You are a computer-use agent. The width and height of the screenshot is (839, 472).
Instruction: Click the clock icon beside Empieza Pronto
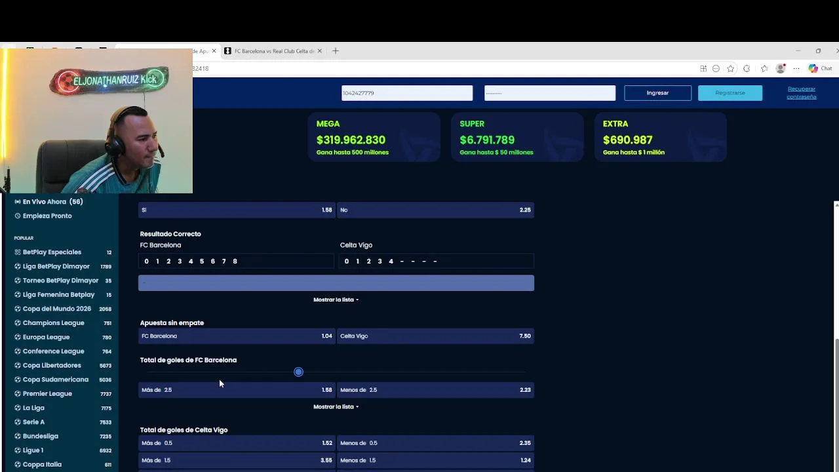tap(18, 216)
